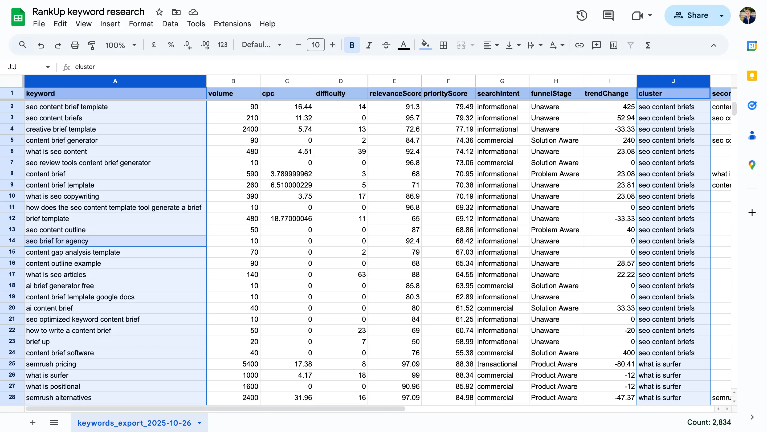The height and width of the screenshot is (432, 767).
Task: Click the paint format icon
Action: tap(92, 45)
